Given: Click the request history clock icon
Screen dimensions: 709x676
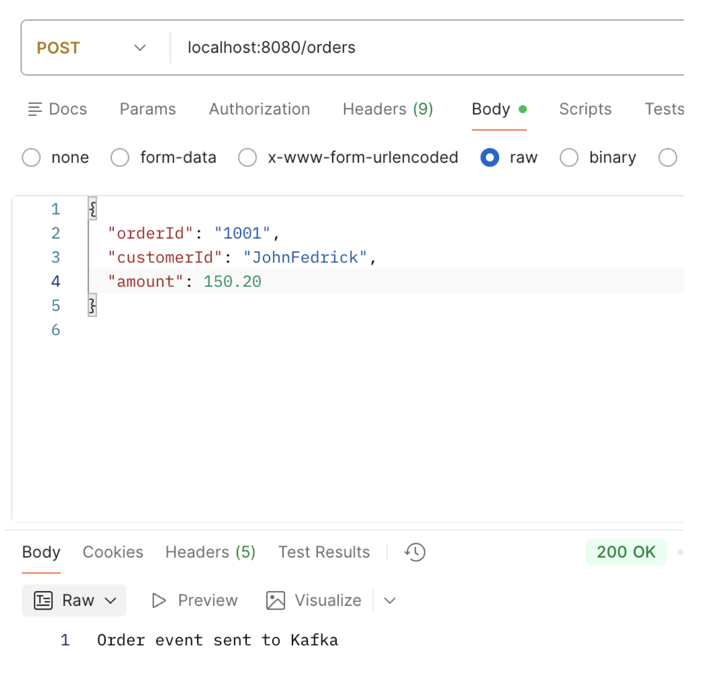Looking at the screenshot, I should [414, 552].
